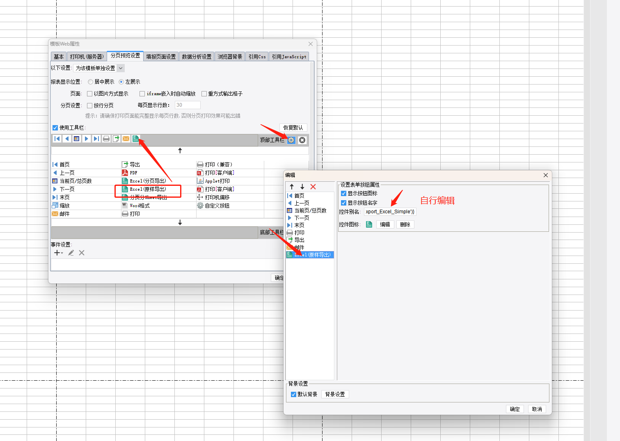Move selected item up in 编辑 dialog
This screenshot has width=620, height=441.
[292, 187]
